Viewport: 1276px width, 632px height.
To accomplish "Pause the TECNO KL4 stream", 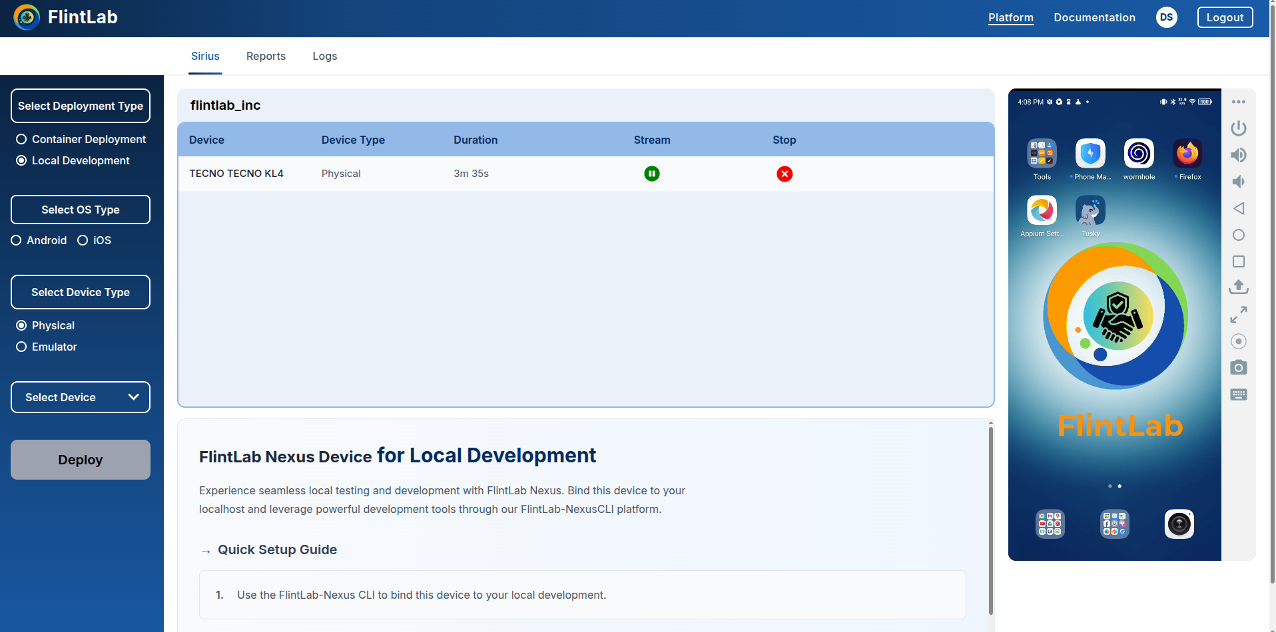I will point(652,174).
